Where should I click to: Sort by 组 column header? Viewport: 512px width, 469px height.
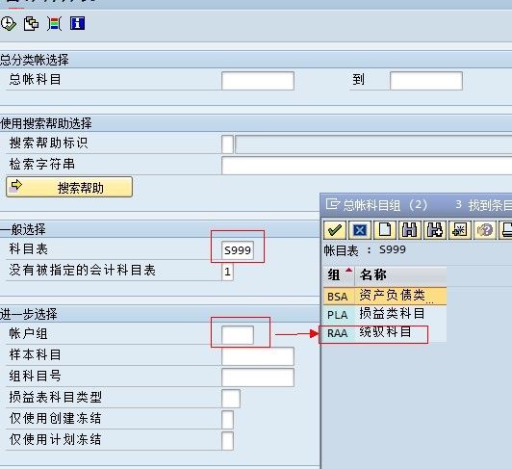point(339,275)
